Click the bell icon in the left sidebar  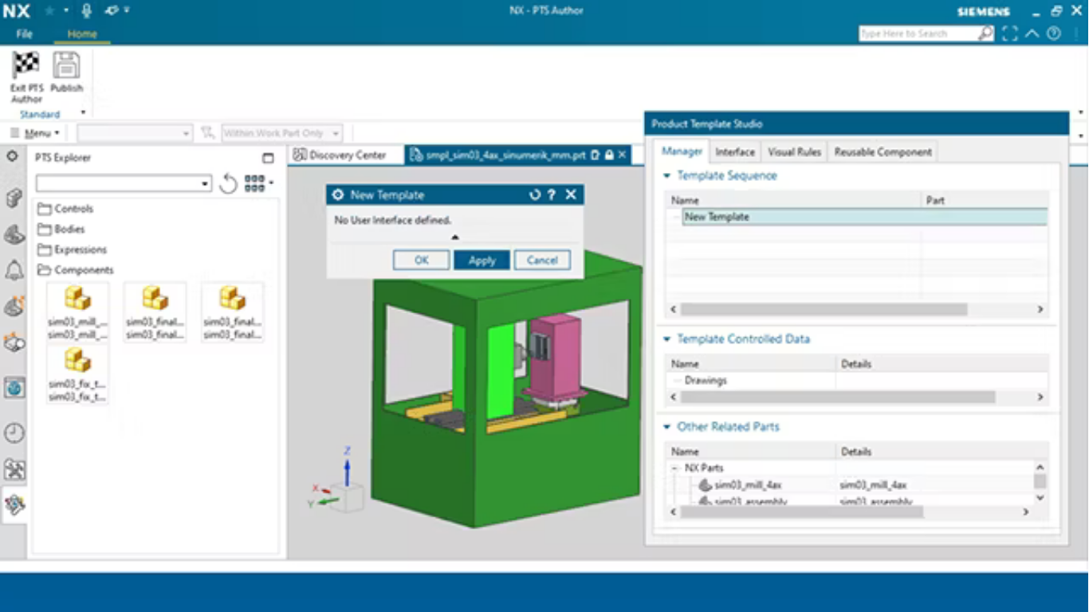[x=14, y=271]
